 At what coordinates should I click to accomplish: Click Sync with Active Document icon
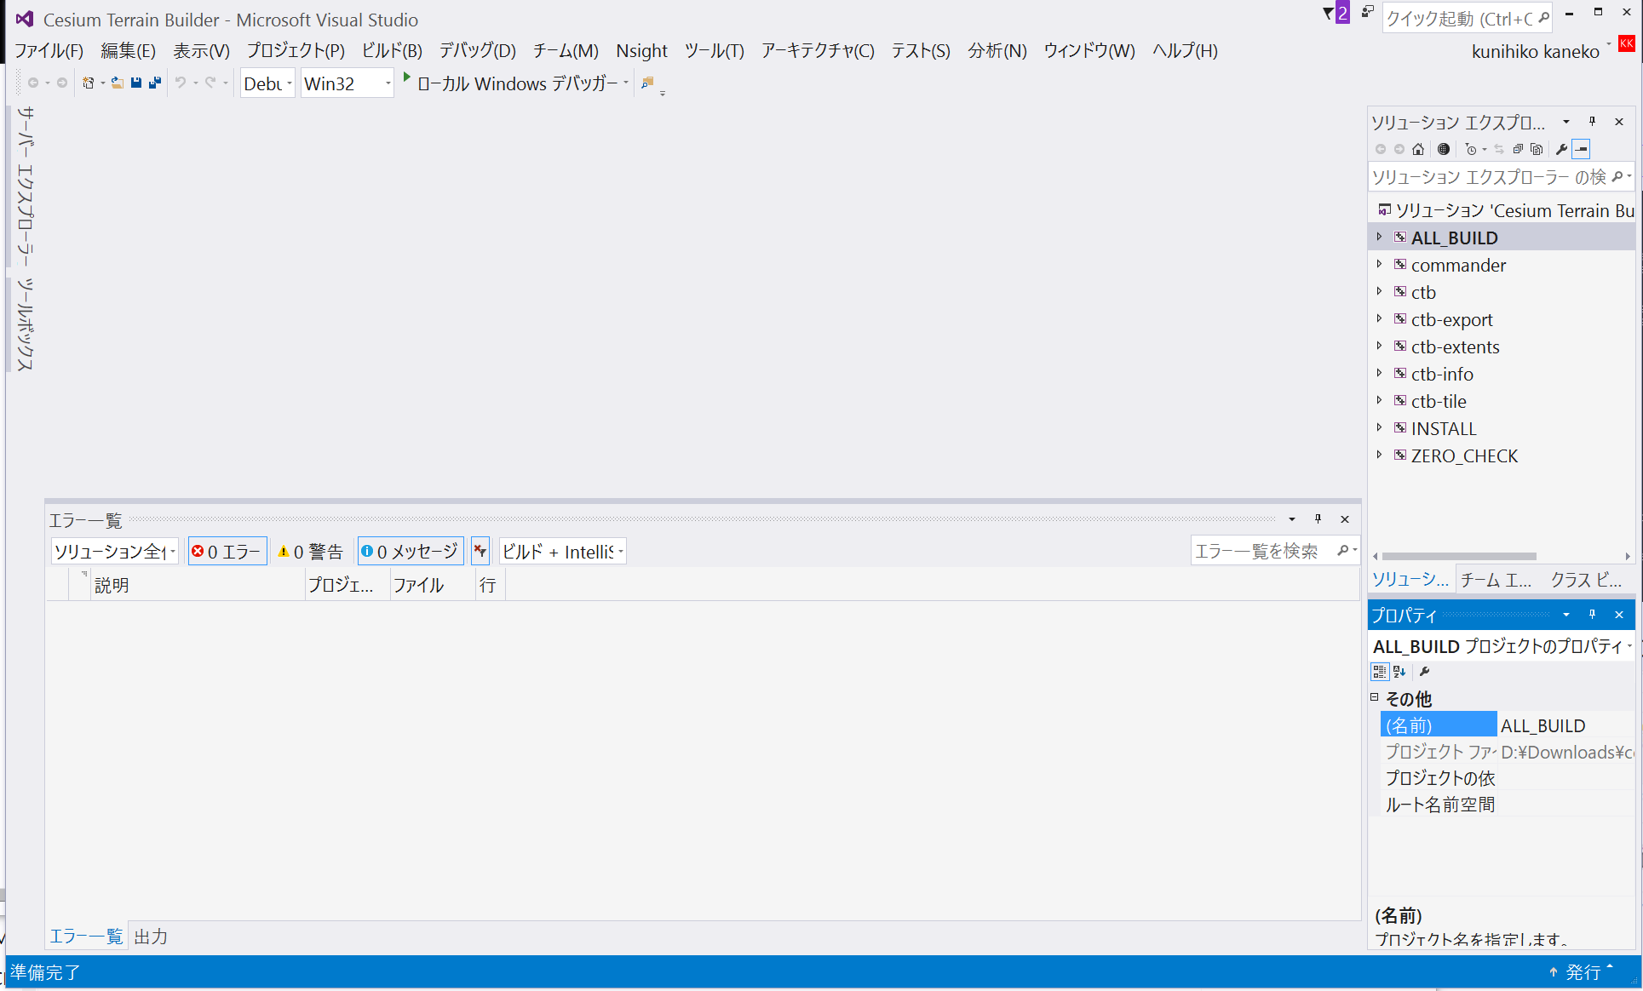point(1499,149)
